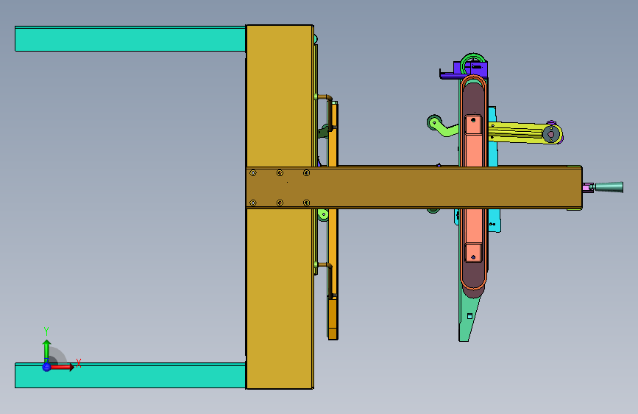Click the pink connector beside teal handle
Screen dimensions: 638x414
tap(588, 187)
